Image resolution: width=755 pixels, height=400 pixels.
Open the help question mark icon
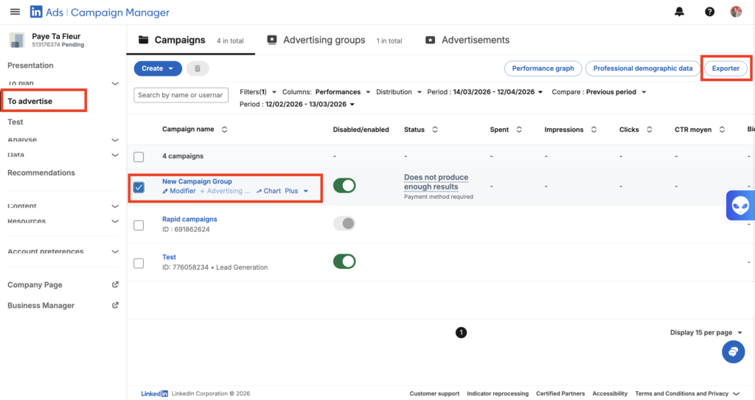(x=709, y=12)
